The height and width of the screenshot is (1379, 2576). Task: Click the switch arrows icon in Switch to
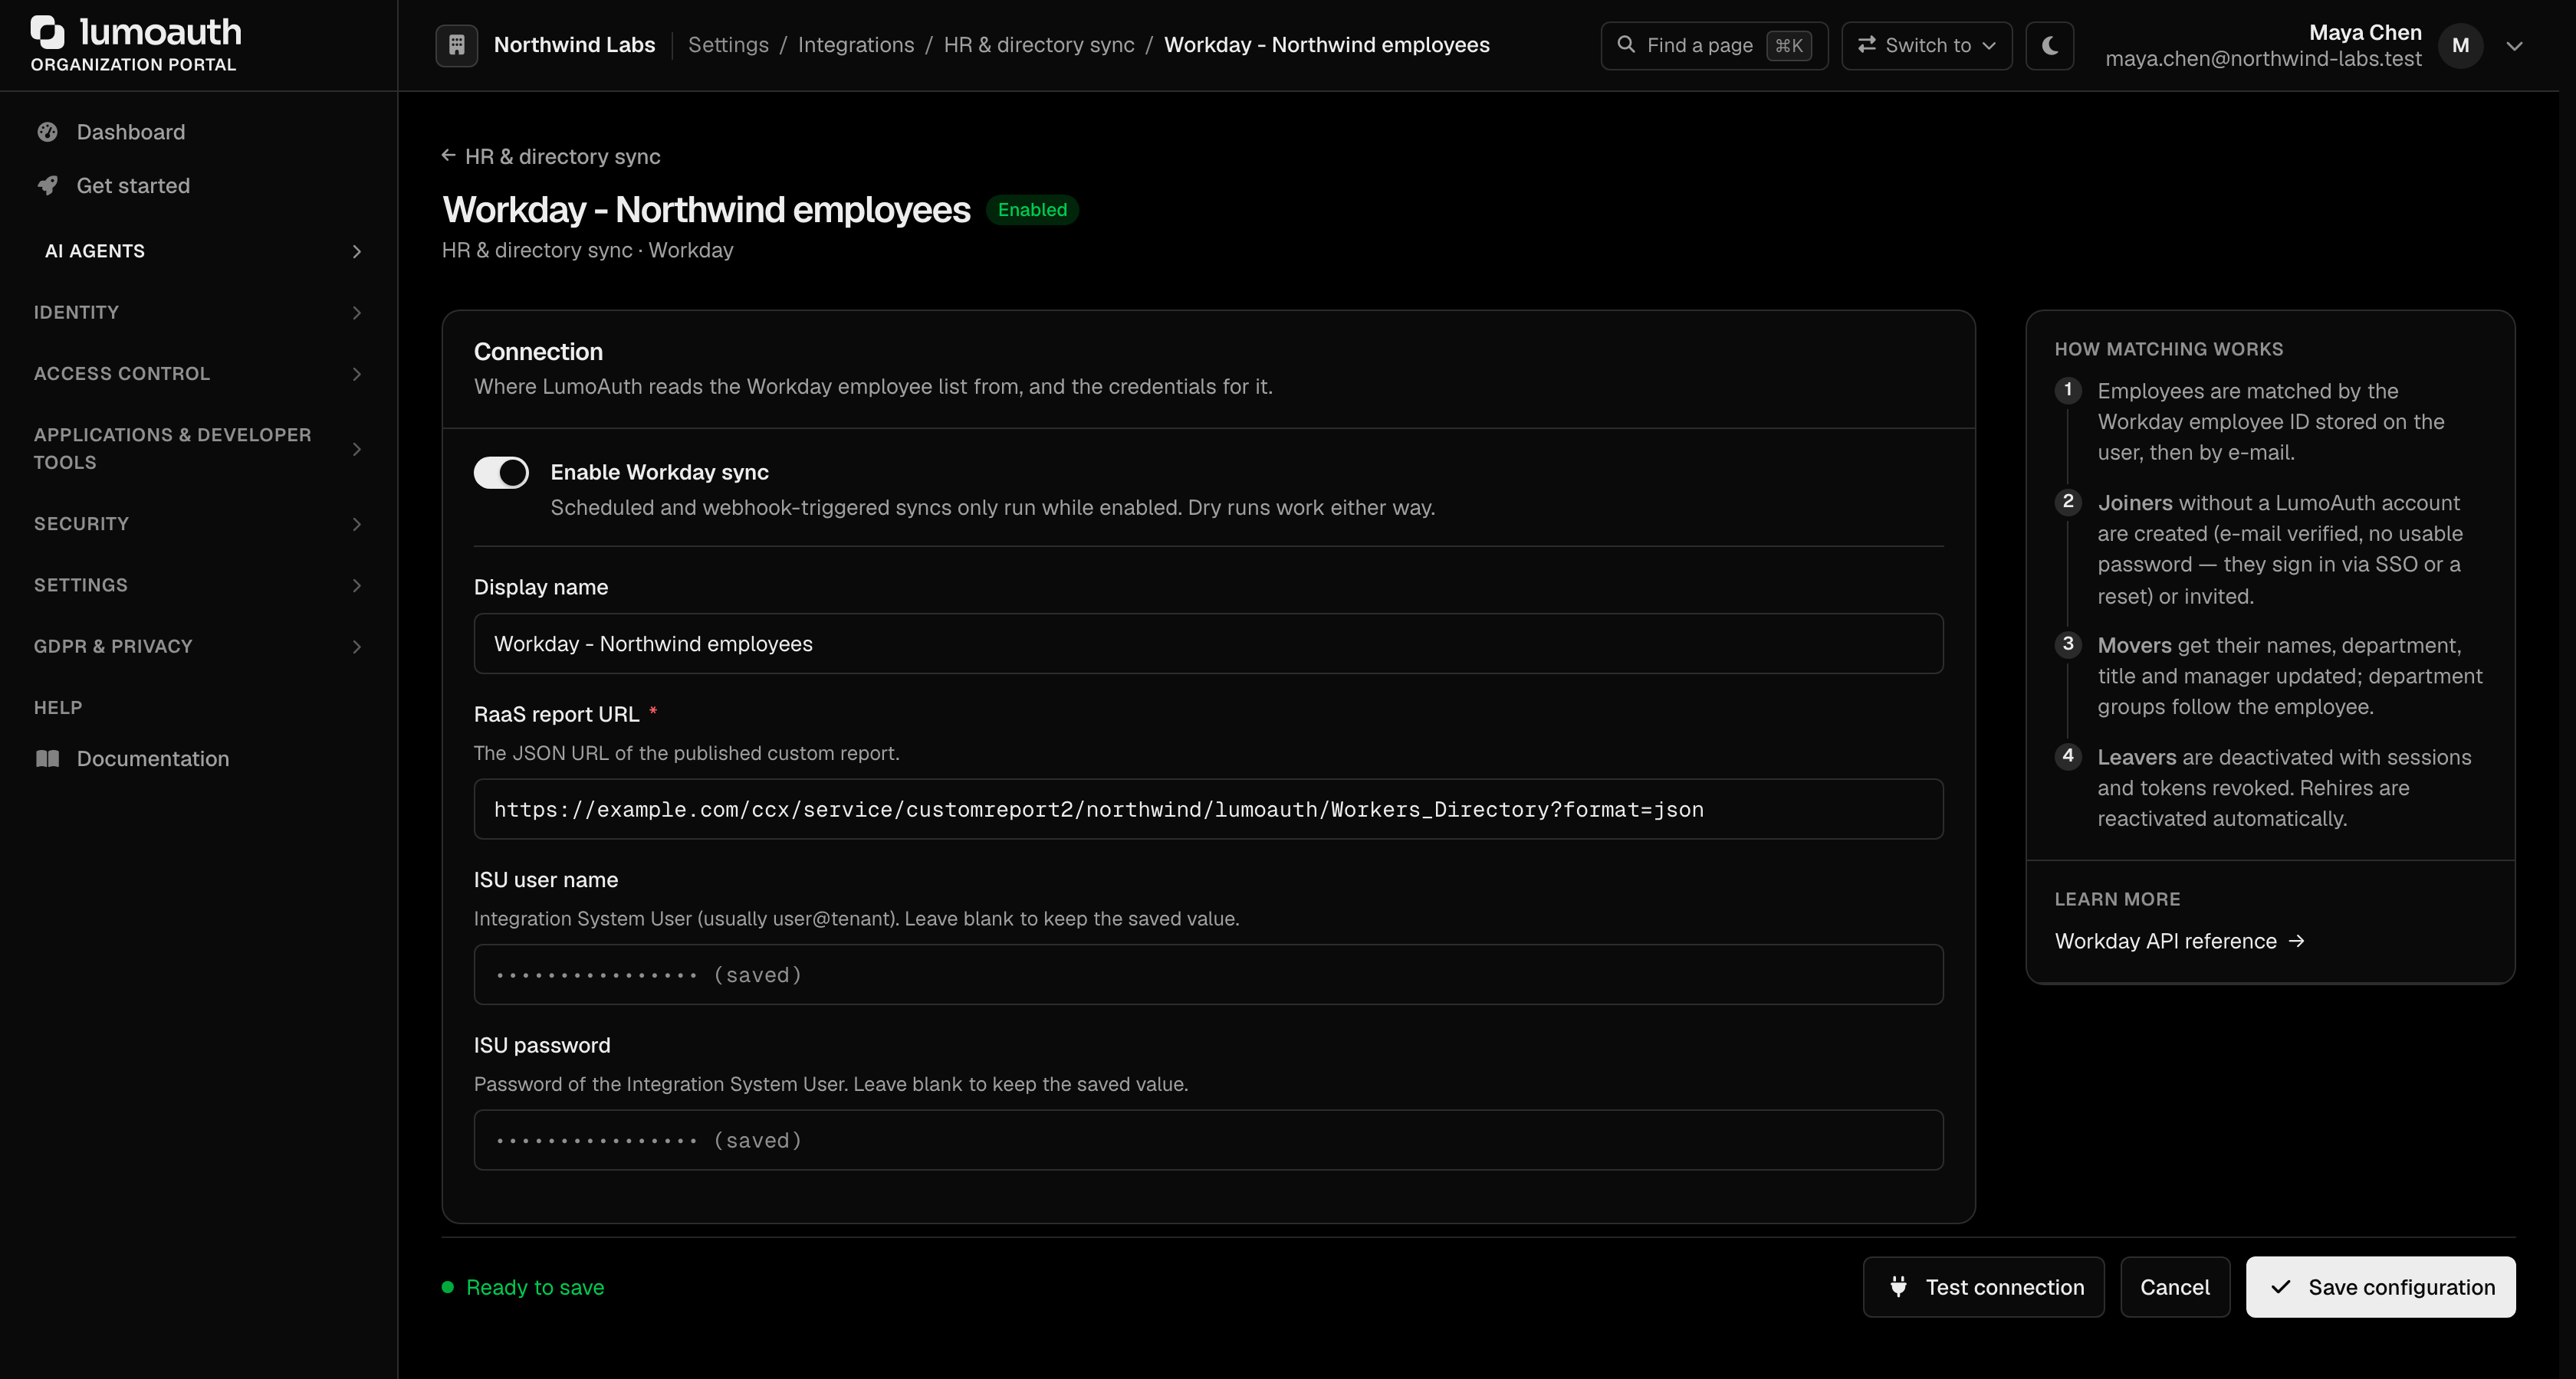pos(1866,45)
